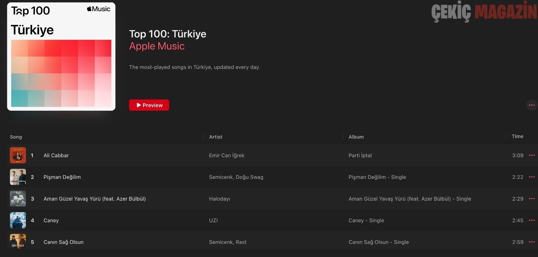
Task: Open album Parti İptal
Action: pos(360,155)
